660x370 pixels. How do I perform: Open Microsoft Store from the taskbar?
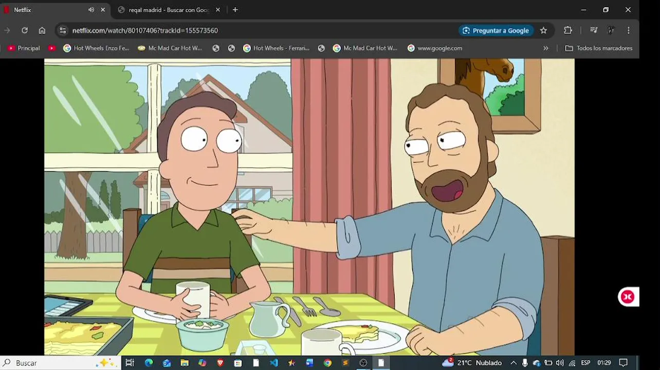point(238,363)
